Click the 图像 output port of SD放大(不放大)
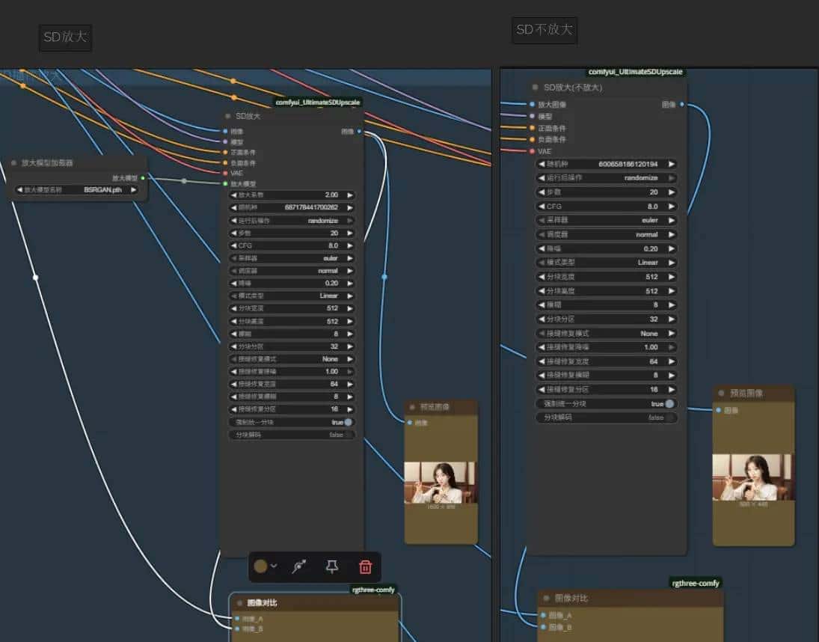 click(681, 105)
